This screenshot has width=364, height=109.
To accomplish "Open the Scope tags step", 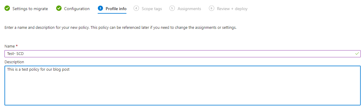I will (152, 9).
